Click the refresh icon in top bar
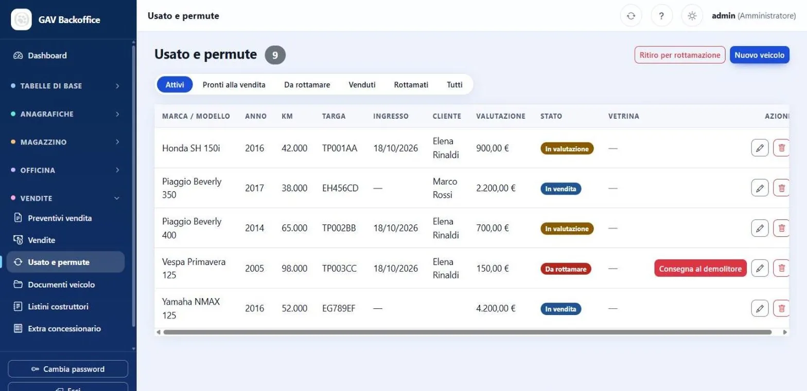Screen dimensions: 807x391 (631, 16)
